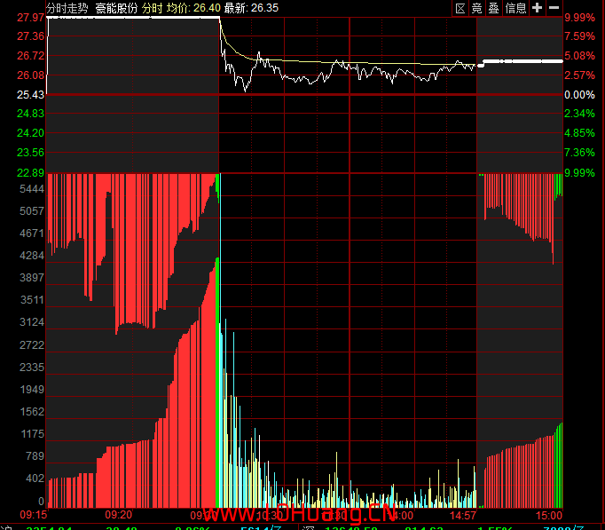Click the 分时走势 chart title
The width and height of the screenshot is (605, 530).
coord(67,8)
